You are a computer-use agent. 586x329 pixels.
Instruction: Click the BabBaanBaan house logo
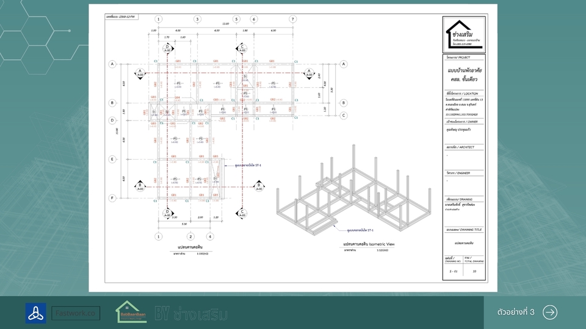[131, 312]
